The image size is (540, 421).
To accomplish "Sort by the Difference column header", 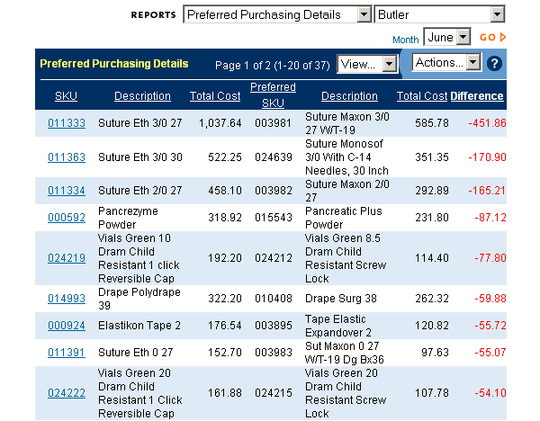I will [x=477, y=95].
